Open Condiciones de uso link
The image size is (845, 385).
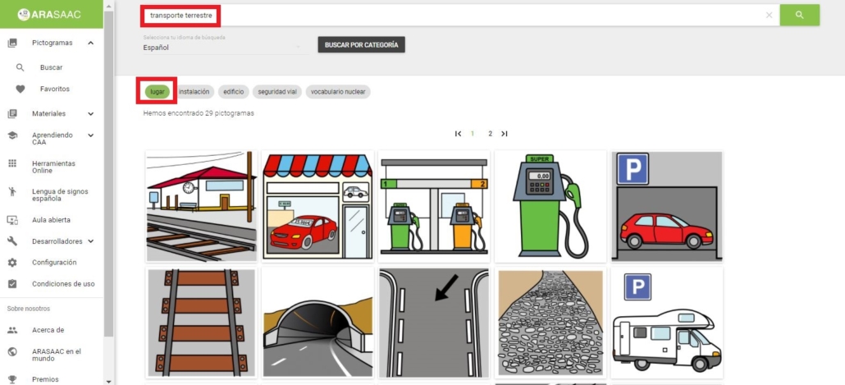63,284
